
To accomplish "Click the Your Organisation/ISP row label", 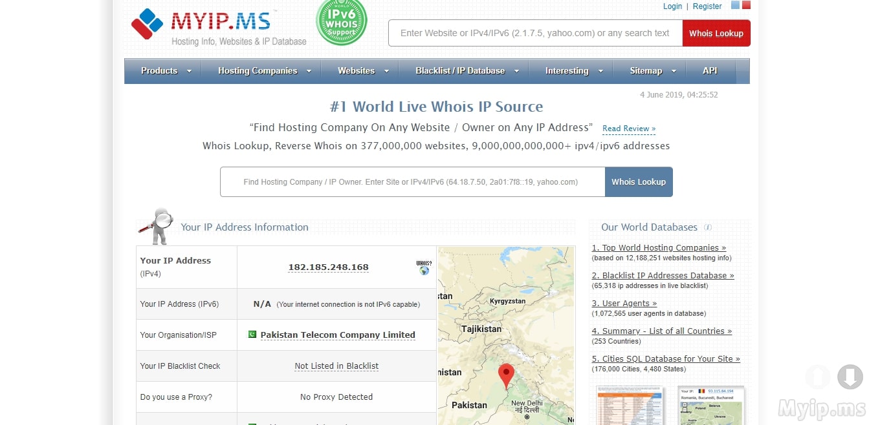I will 179,335.
